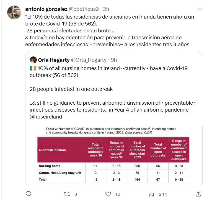The height and width of the screenshot is (201, 212).
Task: Click the 244 views count
Action: tap(163, 194)
